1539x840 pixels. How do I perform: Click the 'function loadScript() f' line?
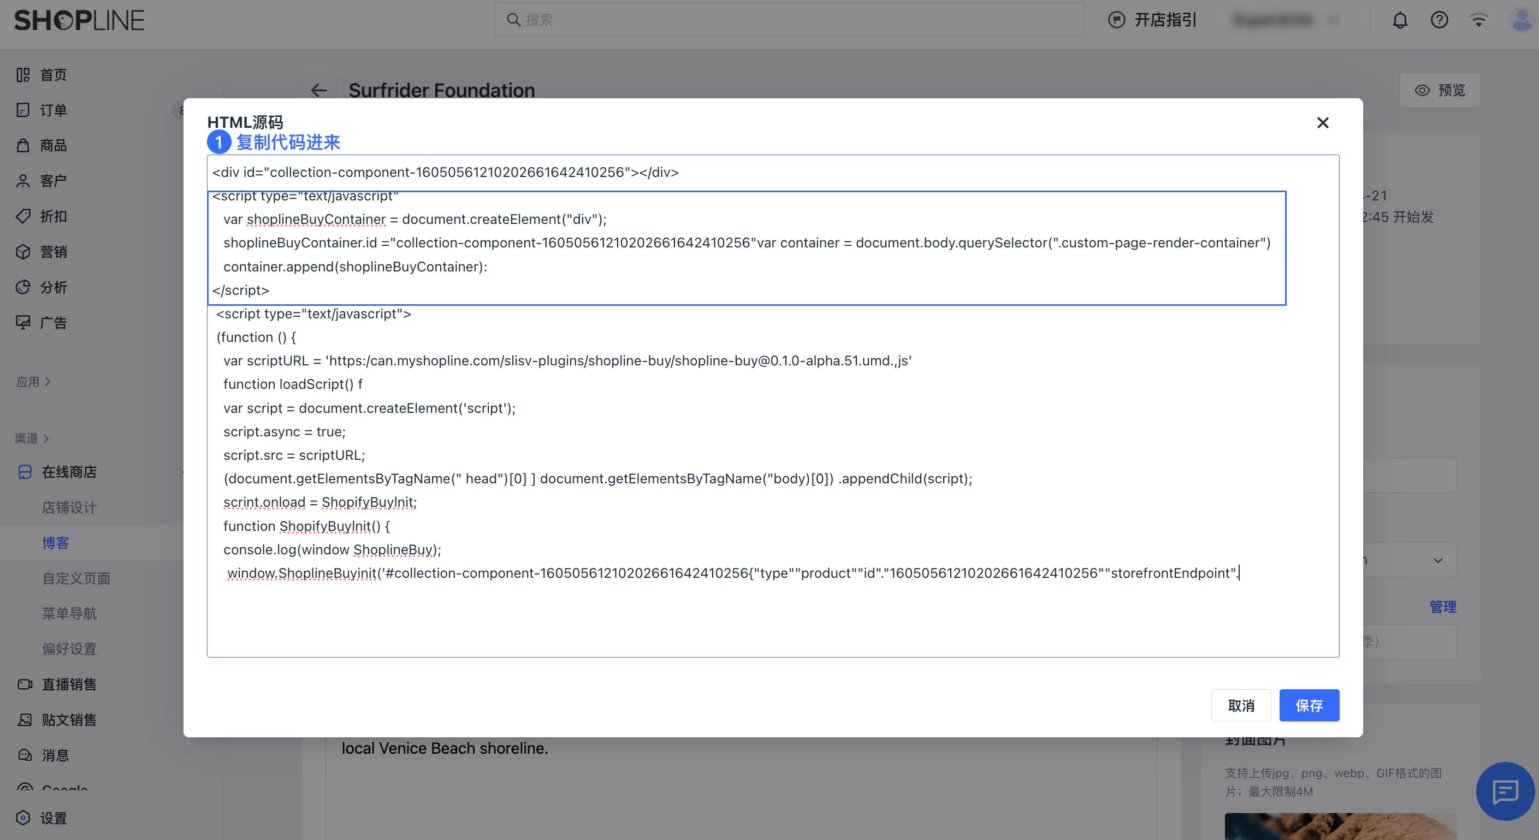(293, 384)
